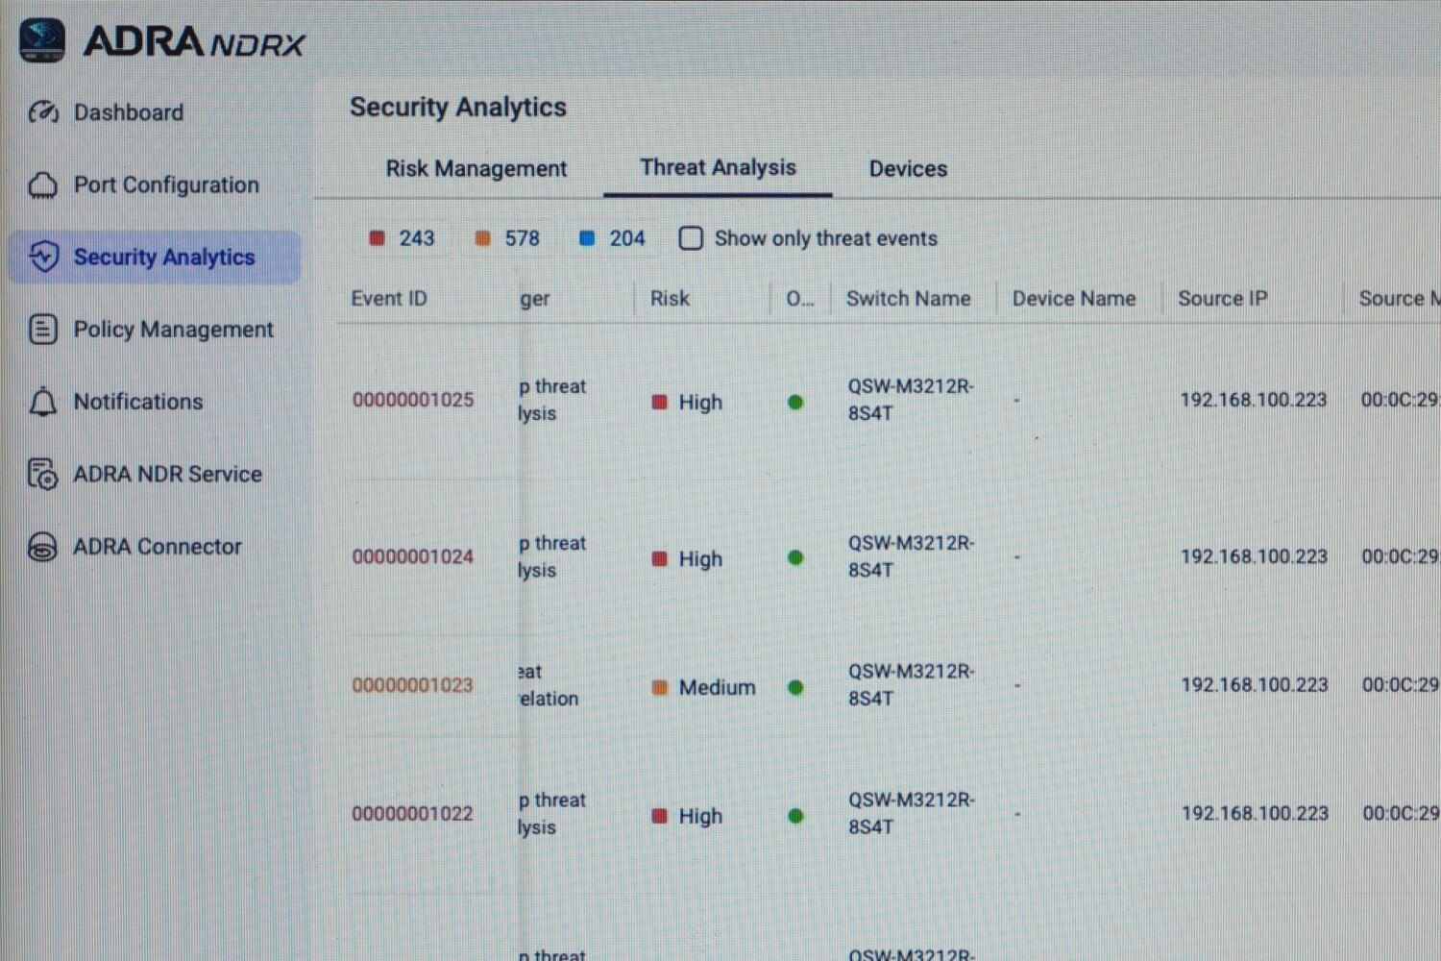Click the Security Analytics shield icon
1441x961 pixels.
pyautogui.click(x=44, y=257)
